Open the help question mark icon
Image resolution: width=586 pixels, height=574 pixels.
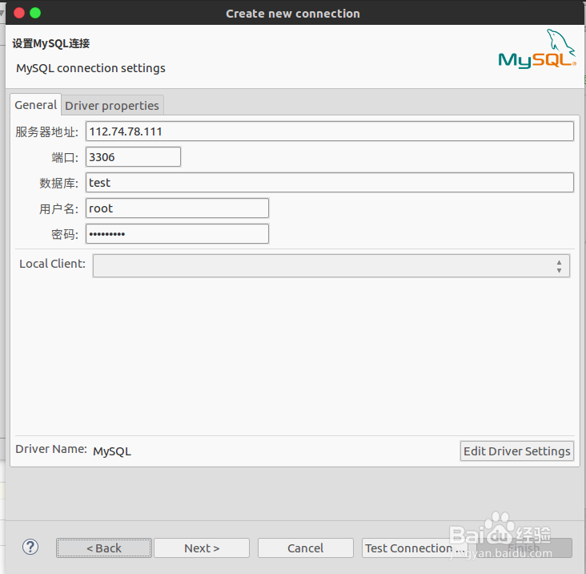click(x=30, y=547)
